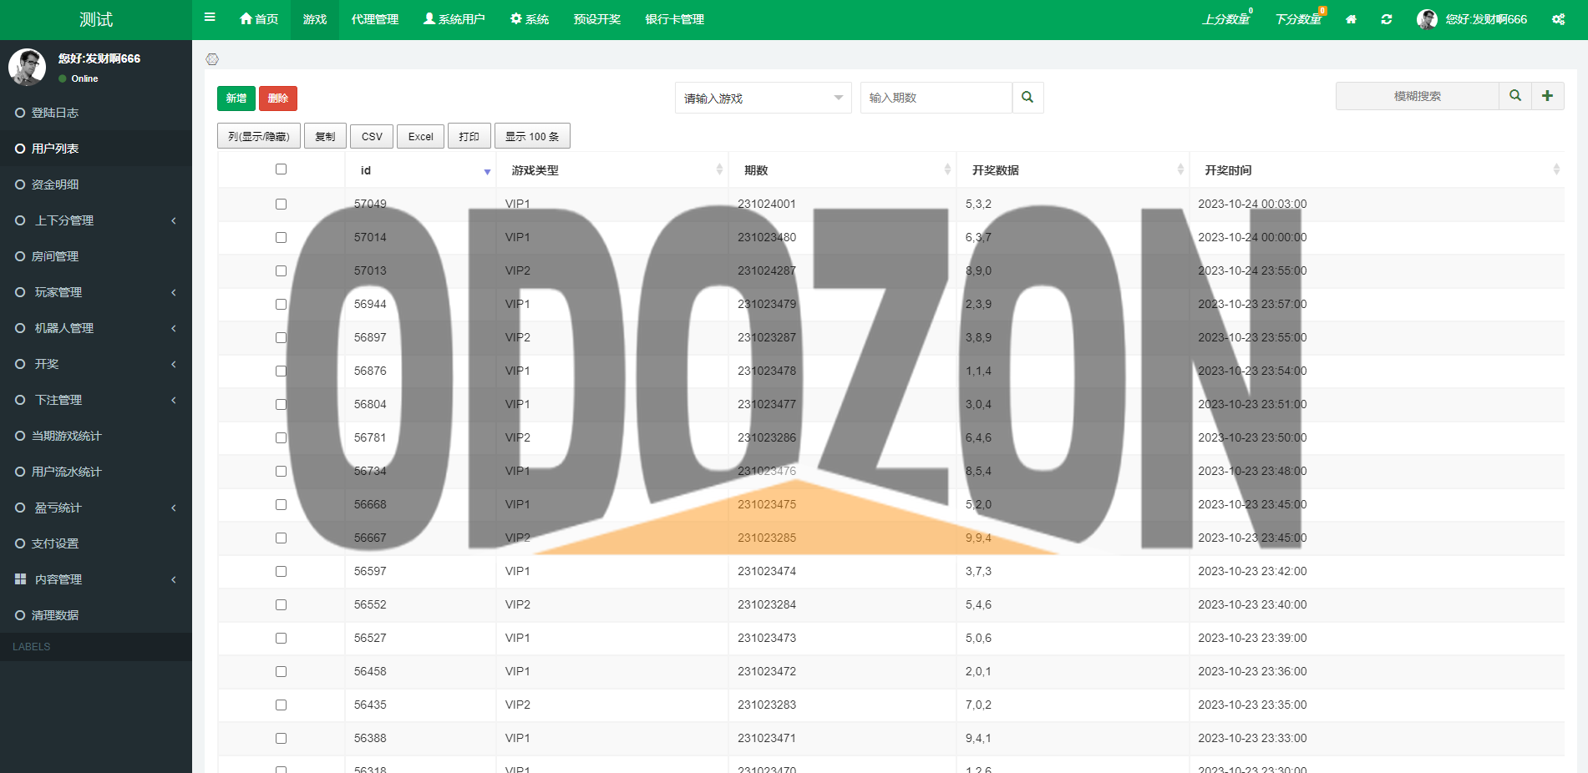Focus the 输入期数 input field
The width and height of the screenshot is (1588, 773).
pyautogui.click(x=936, y=98)
